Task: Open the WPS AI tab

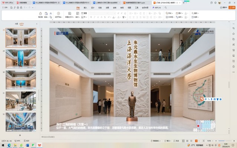Action: 157,7
